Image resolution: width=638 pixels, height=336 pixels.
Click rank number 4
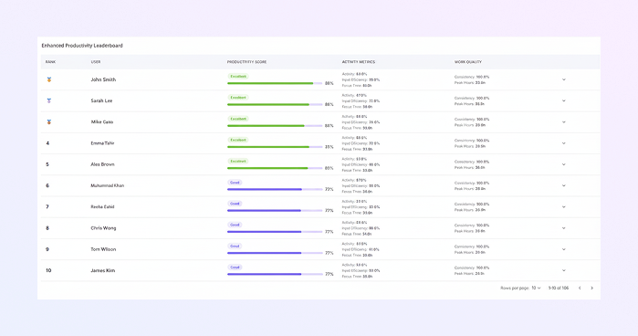click(47, 143)
